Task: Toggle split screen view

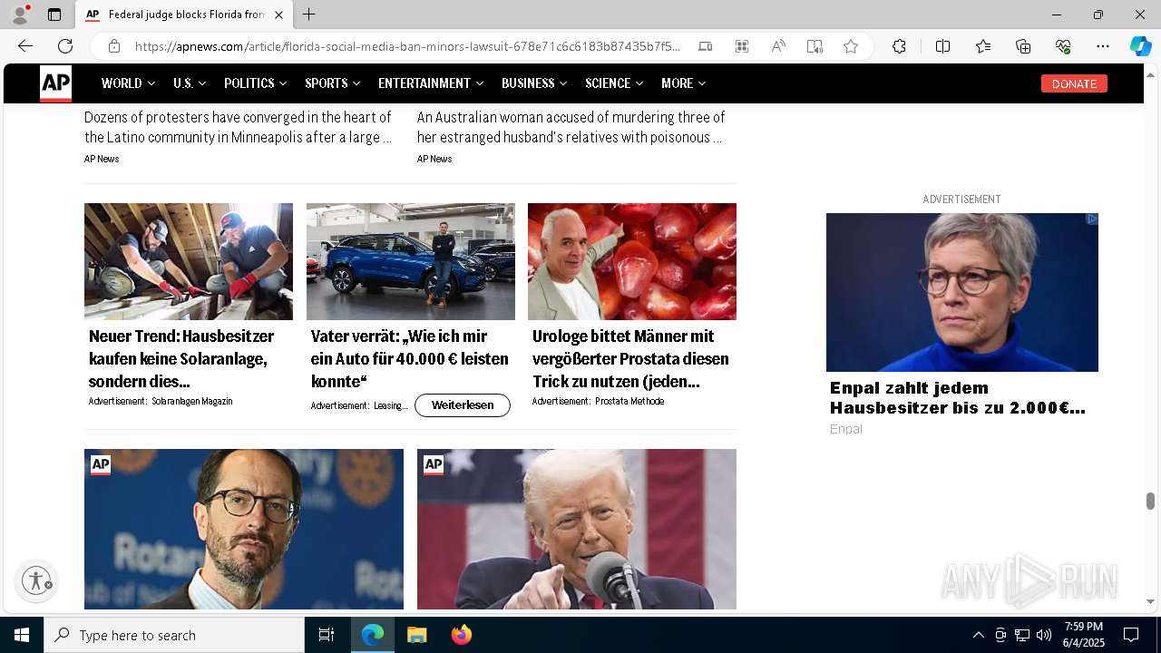Action: tap(942, 46)
